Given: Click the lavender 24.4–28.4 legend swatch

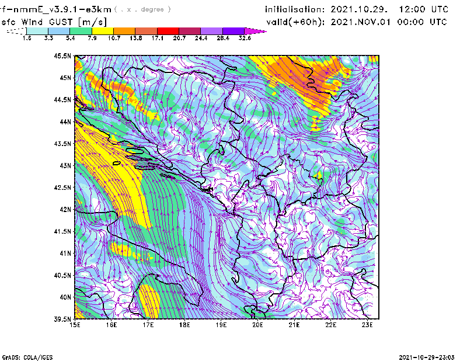Looking at the screenshot, I should coord(211,31).
